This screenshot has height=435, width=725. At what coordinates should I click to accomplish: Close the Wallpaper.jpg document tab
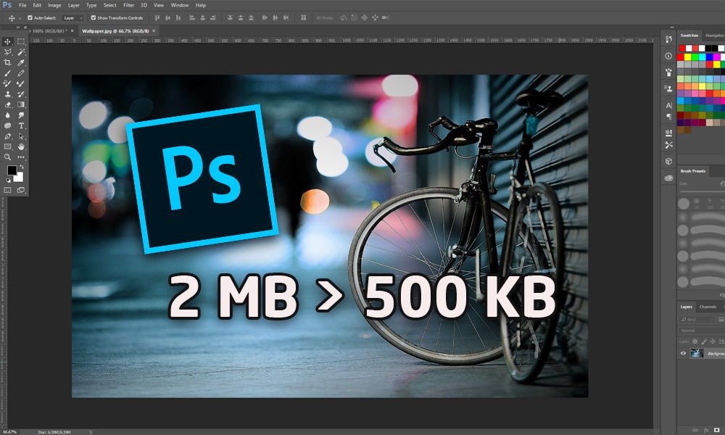coord(154,31)
